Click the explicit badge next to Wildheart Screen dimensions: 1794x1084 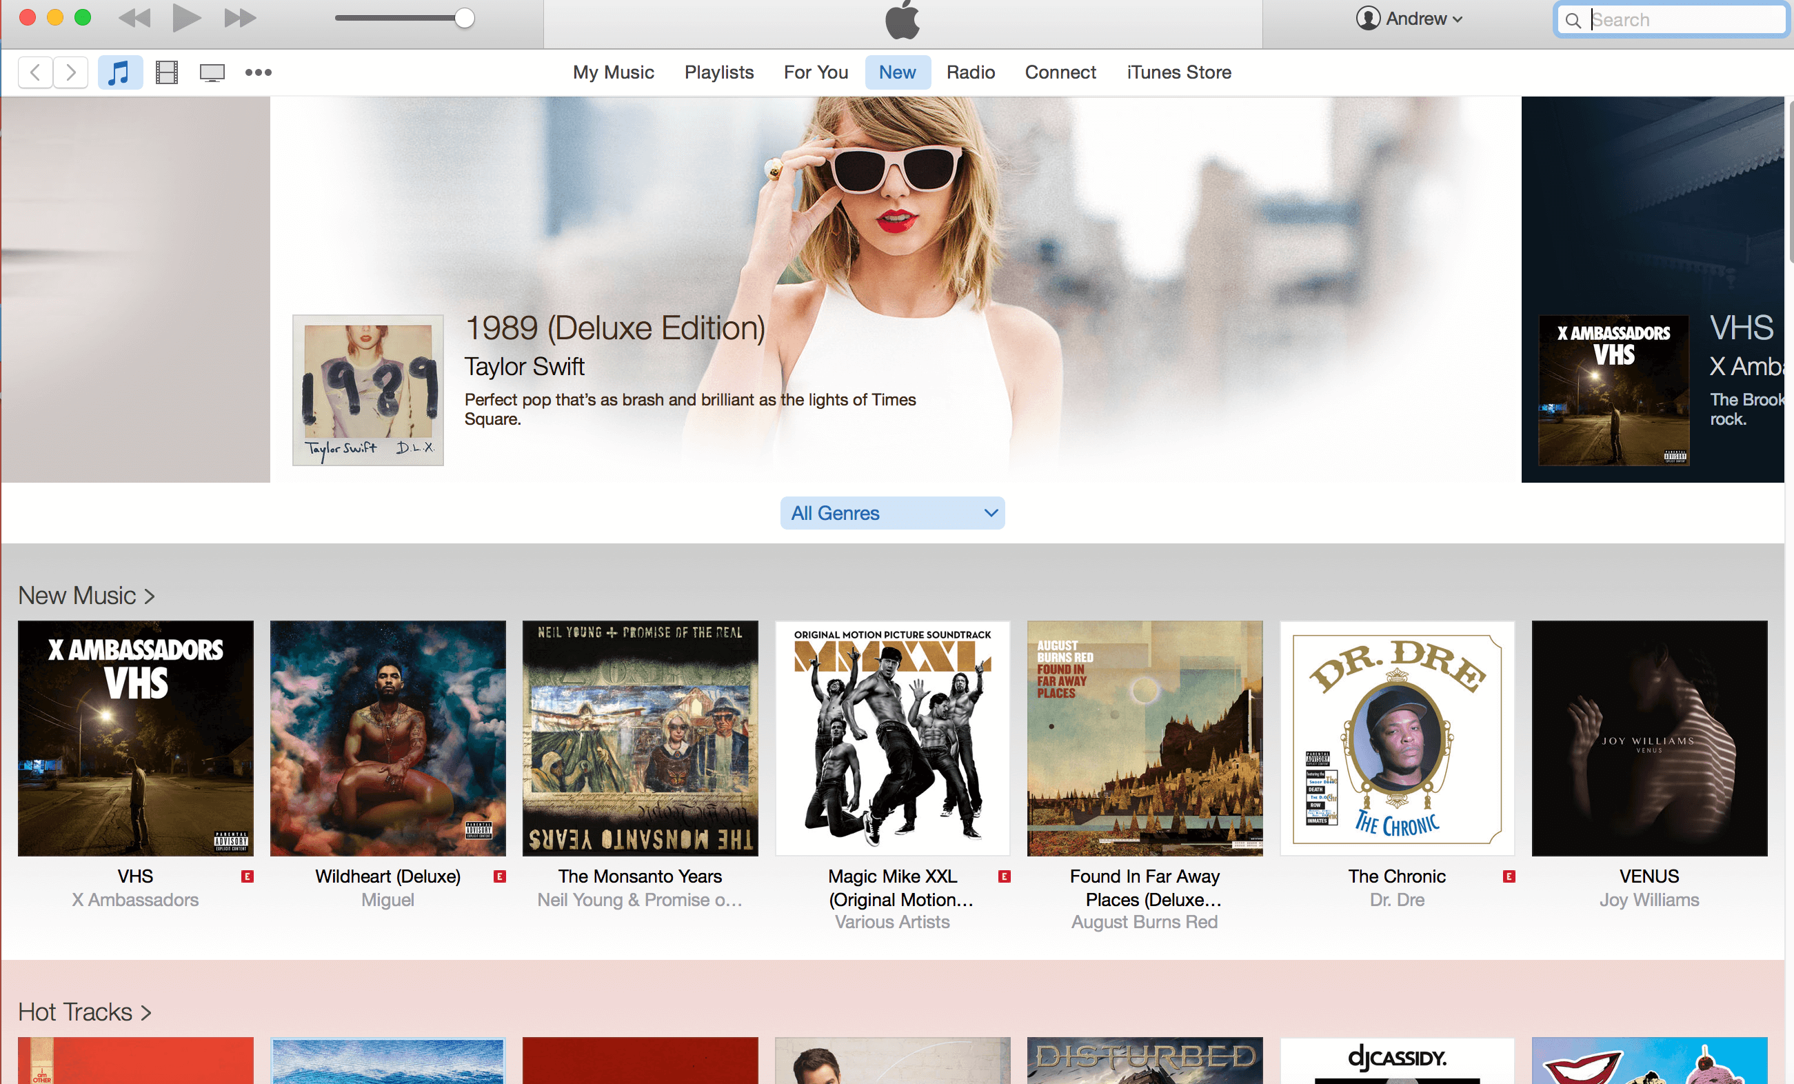coord(499,876)
